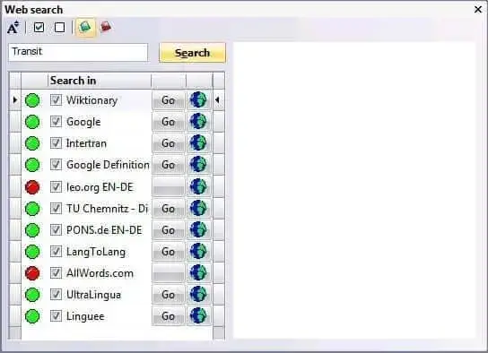The height and width of the screenshot is (353, 488).
Task: Click green status light beside Google
Action: (32, 122)
